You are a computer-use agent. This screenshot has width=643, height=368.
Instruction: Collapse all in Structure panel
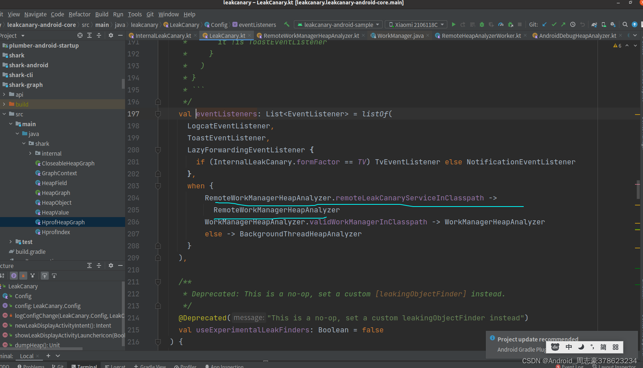(x=99, y=266)
